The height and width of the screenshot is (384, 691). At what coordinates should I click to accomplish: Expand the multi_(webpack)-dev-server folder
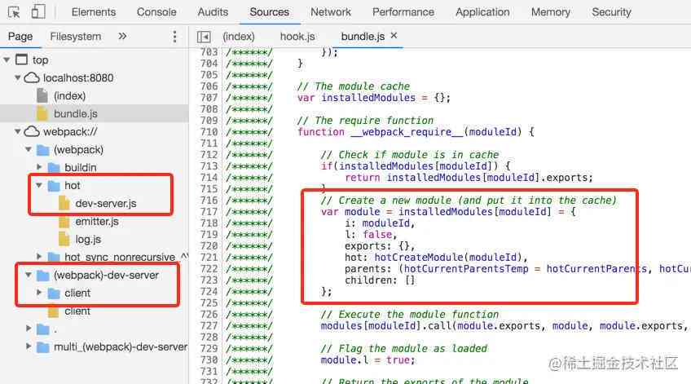(x=29, y=346)
